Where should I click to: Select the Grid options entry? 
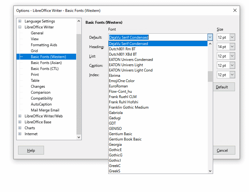34,51
